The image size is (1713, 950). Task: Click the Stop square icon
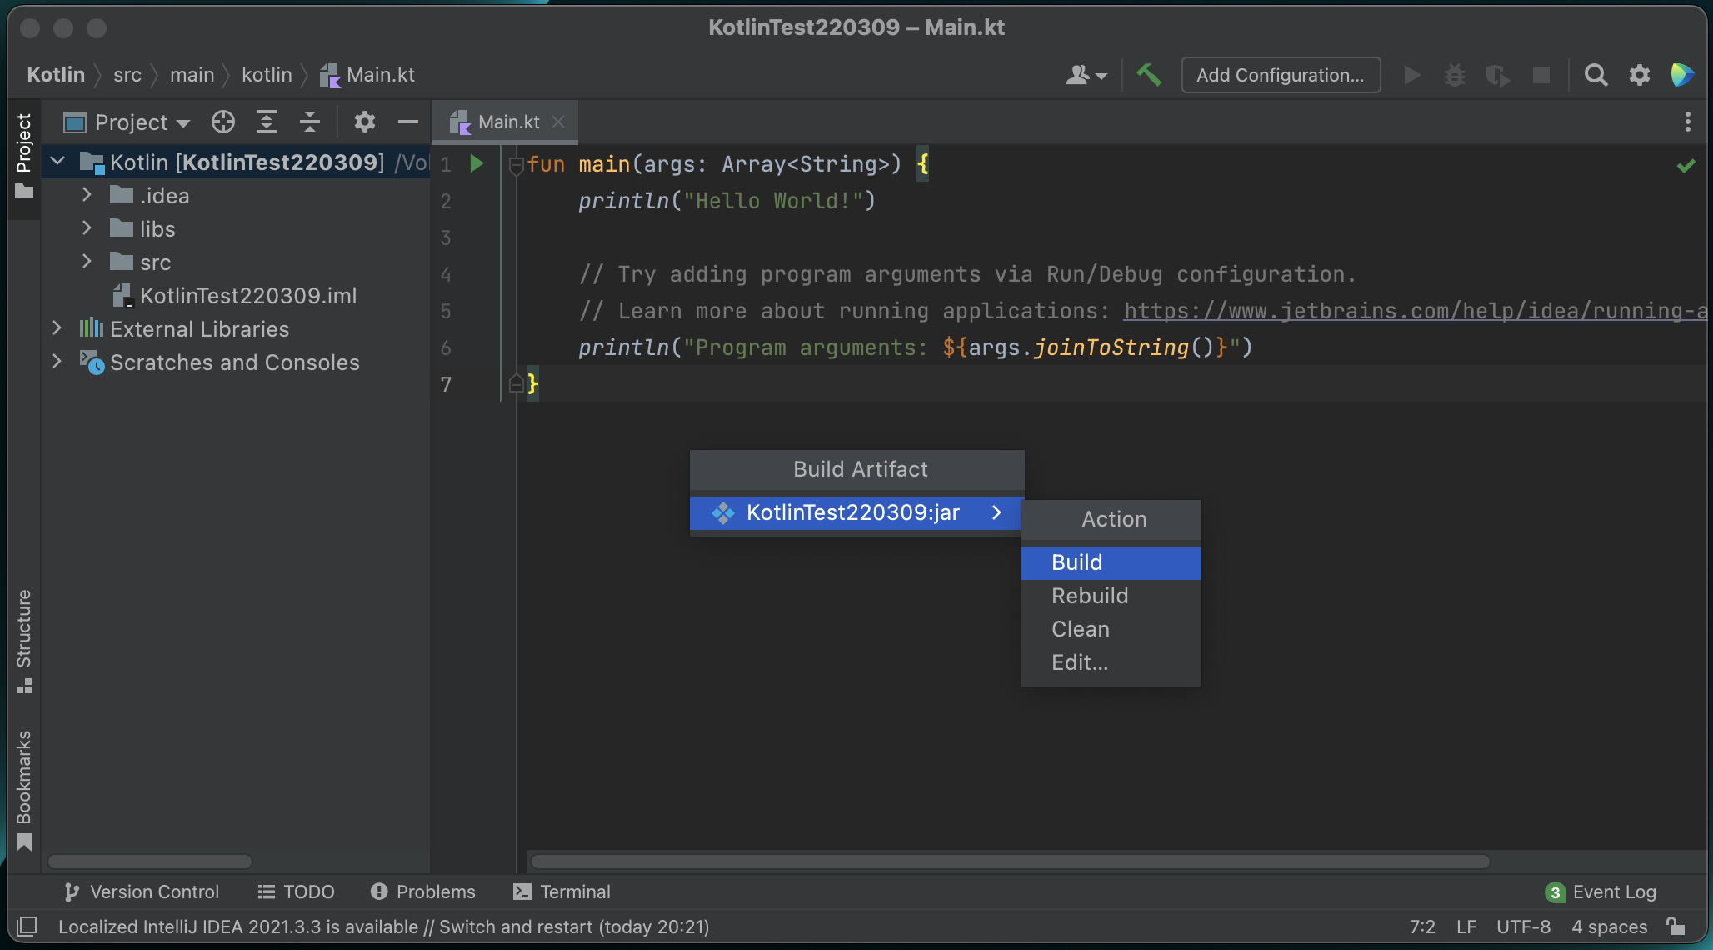point(1541,75)
